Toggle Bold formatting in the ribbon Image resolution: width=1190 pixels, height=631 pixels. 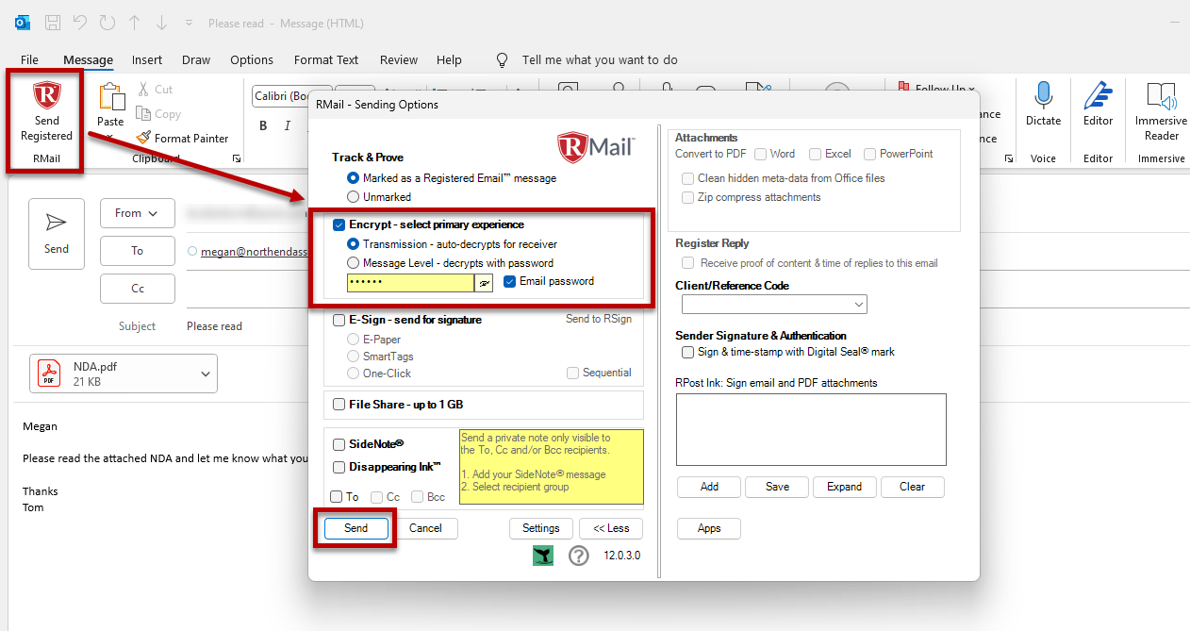pos(263,126)
